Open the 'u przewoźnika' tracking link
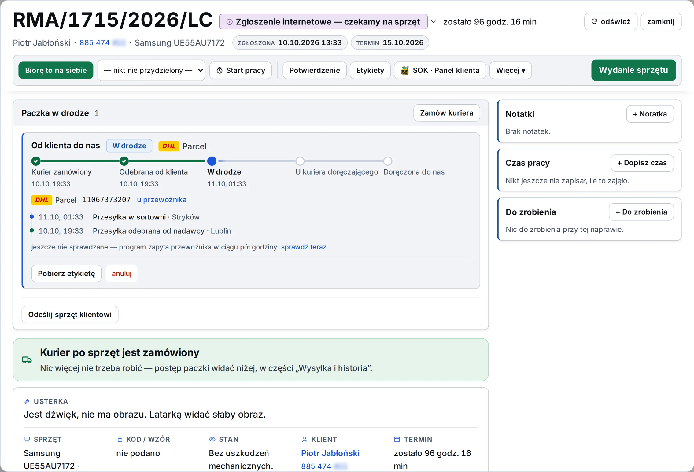This screenshot has width=694, height=472. 162,200
